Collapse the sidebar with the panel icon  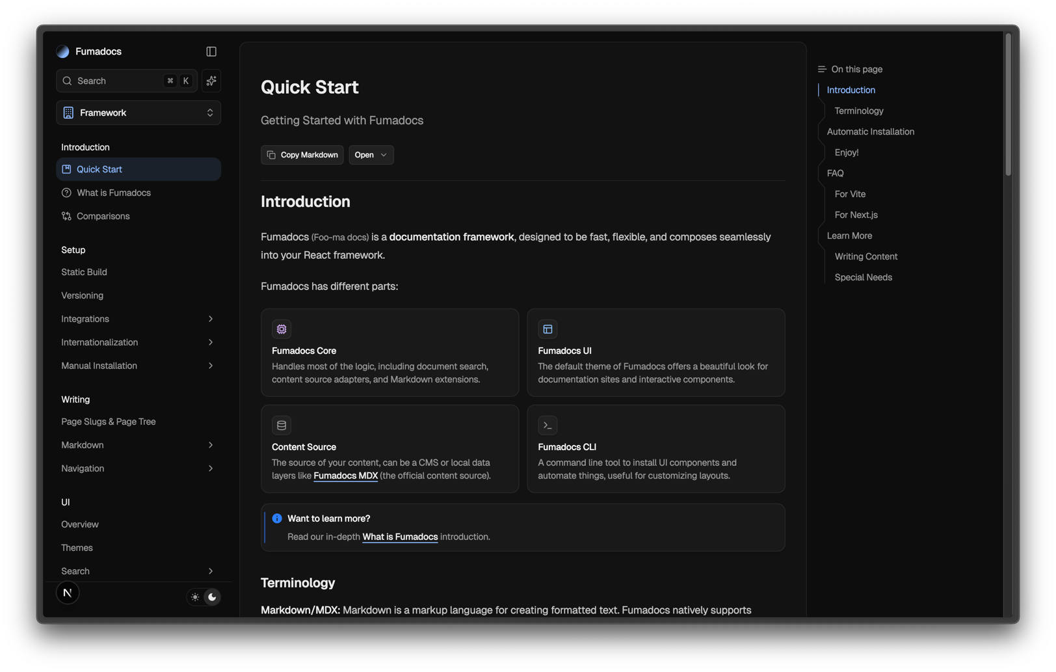pyautogui.click(x=211, y=51)
